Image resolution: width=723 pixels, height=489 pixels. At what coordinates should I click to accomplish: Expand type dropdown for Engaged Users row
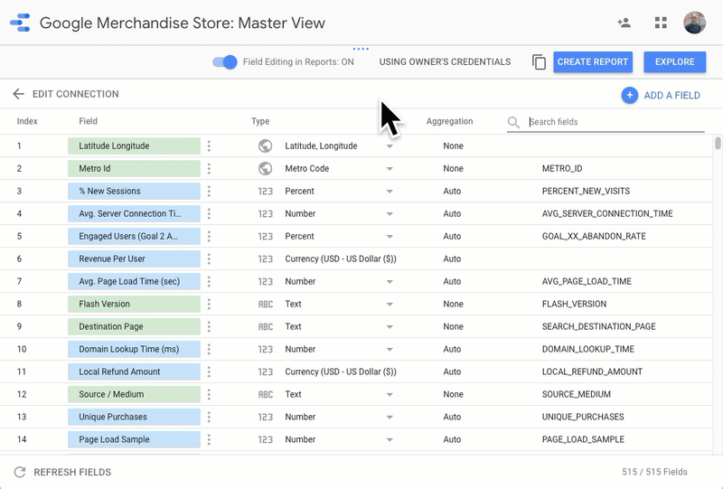point(390,237)
